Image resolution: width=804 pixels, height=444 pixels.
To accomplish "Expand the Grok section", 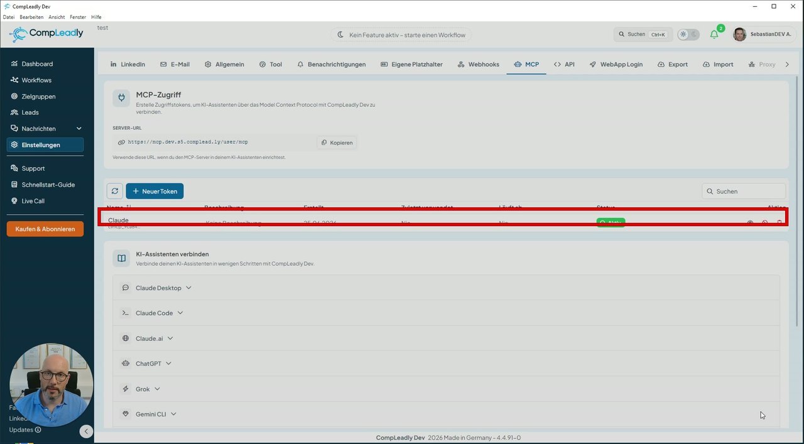I will coord(446,389).
